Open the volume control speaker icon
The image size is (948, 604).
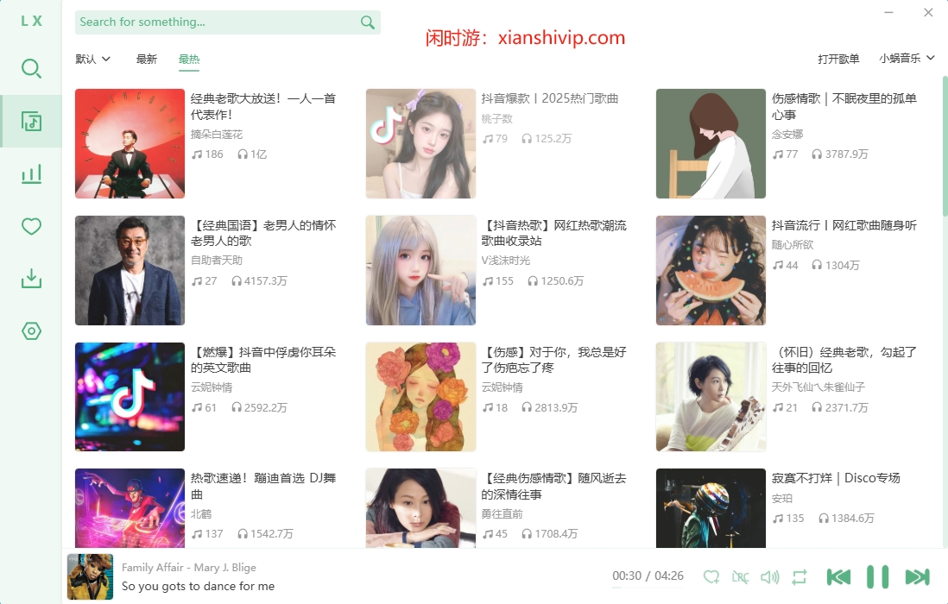click(769, 576)
